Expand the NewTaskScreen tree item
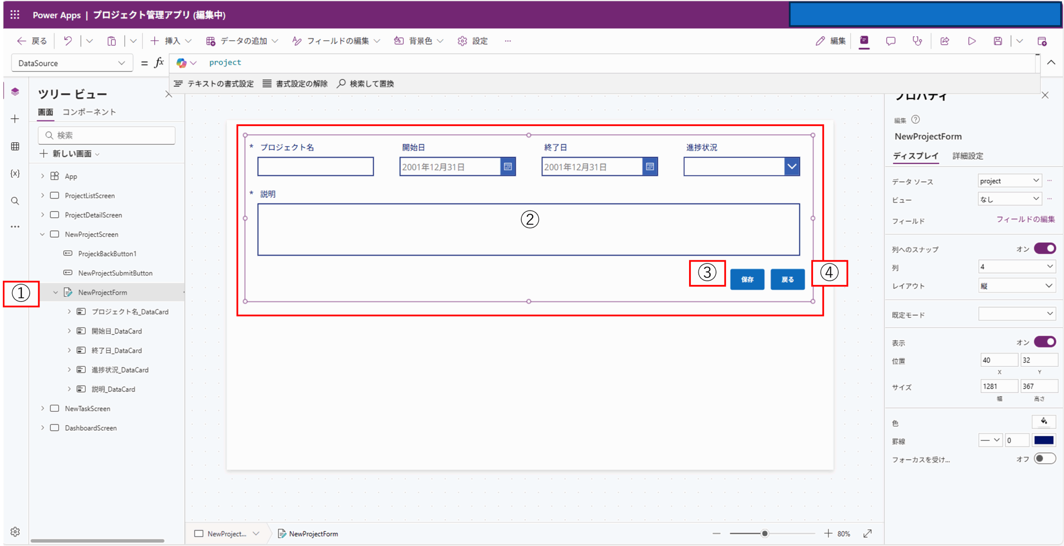The height and width of the screenshot is (546, 1064). (42, 408)
